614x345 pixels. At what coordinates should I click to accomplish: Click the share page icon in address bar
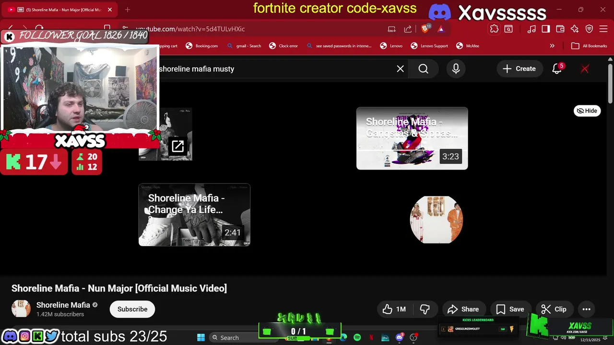point(408,29)
